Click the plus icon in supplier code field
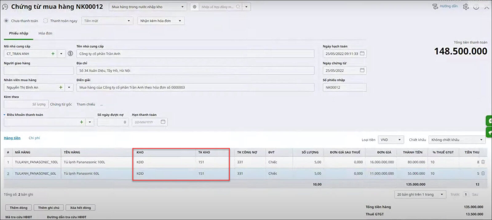Image resolution: width=492 pixels, height=220 pixels. coord(53,54)
